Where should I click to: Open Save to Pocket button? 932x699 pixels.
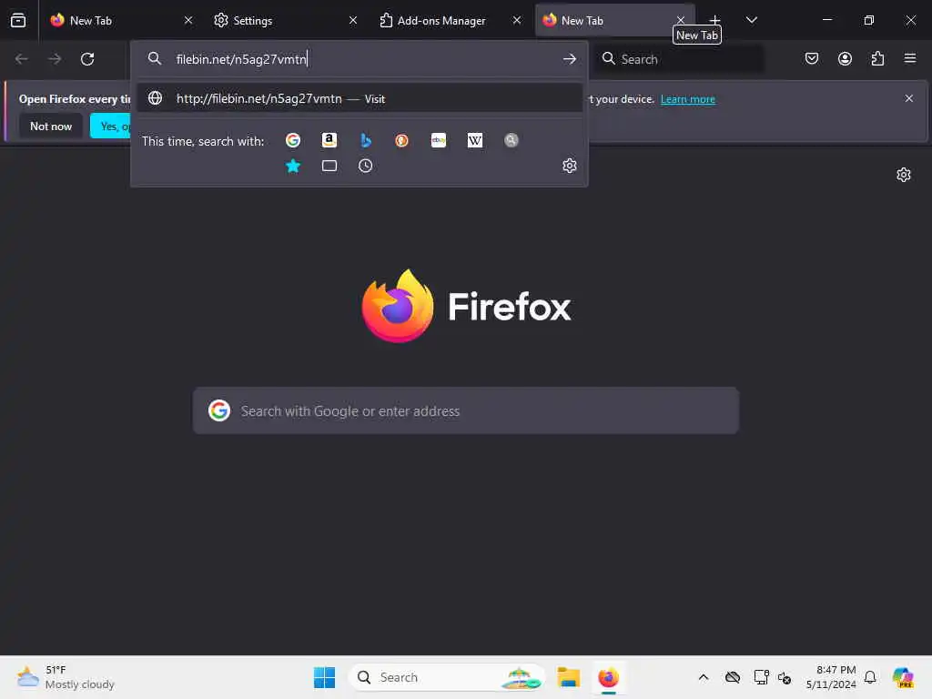[x=812, y=58]
